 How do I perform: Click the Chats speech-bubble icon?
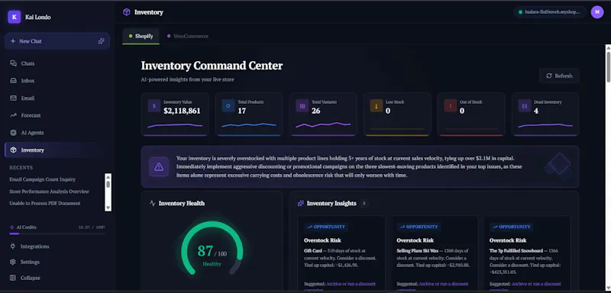[x=13, y=63]
